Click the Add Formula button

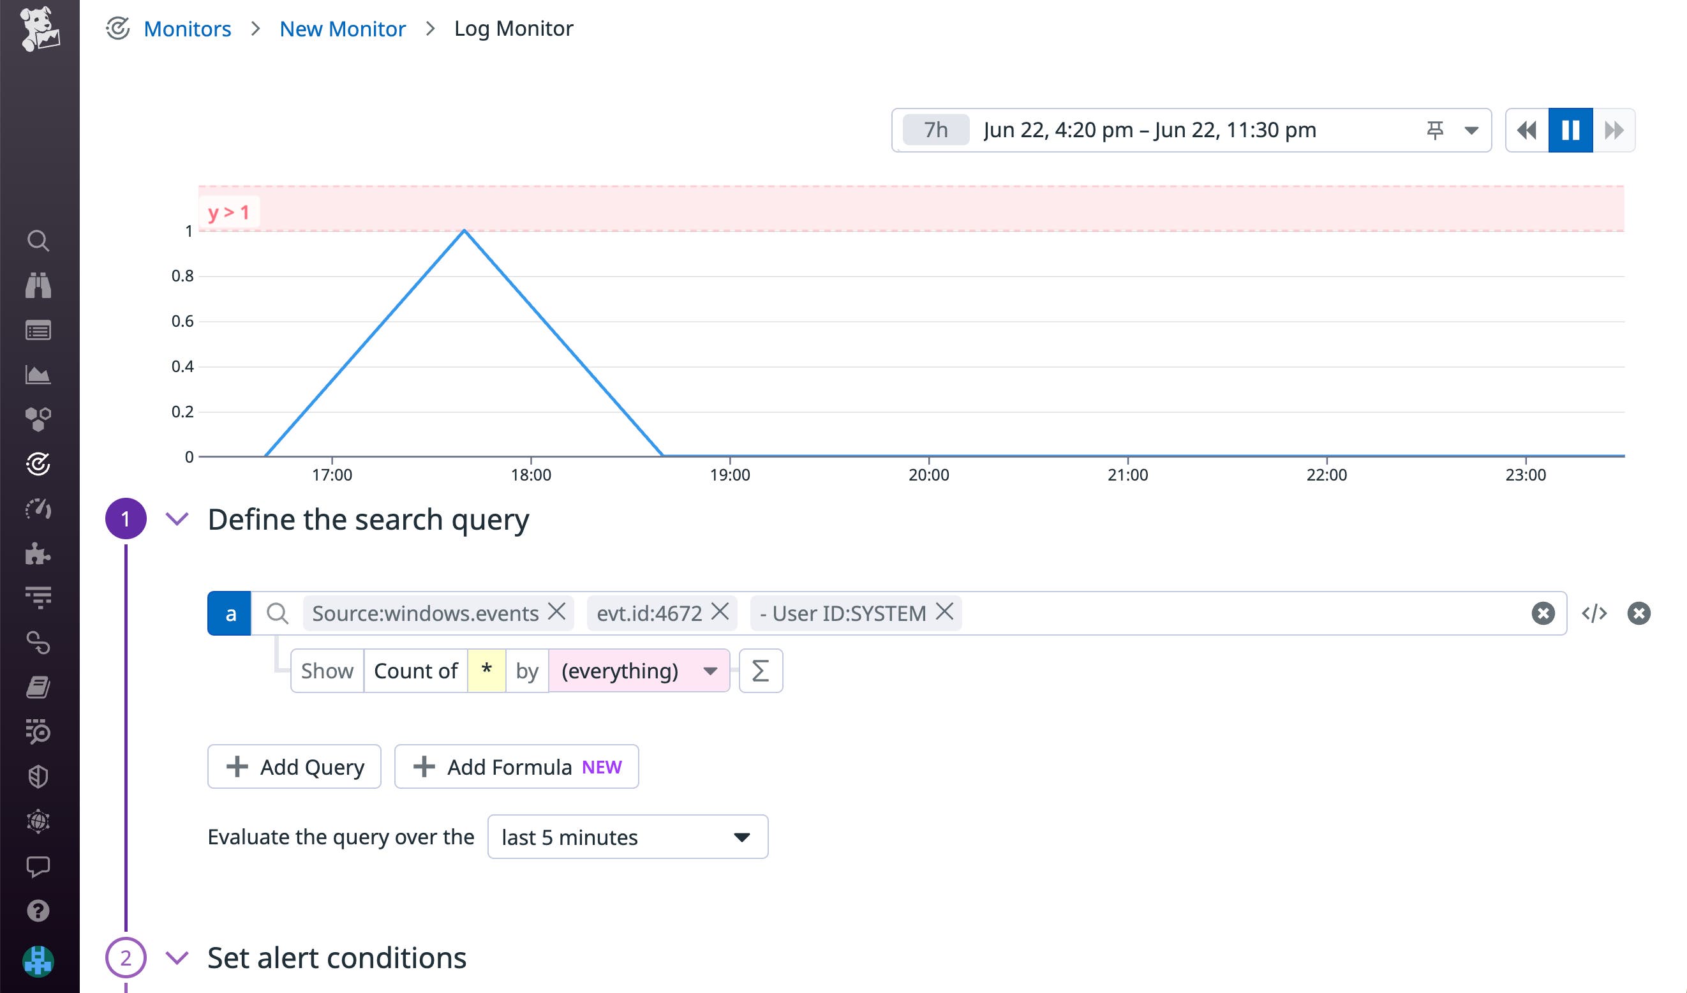[517, 766]
